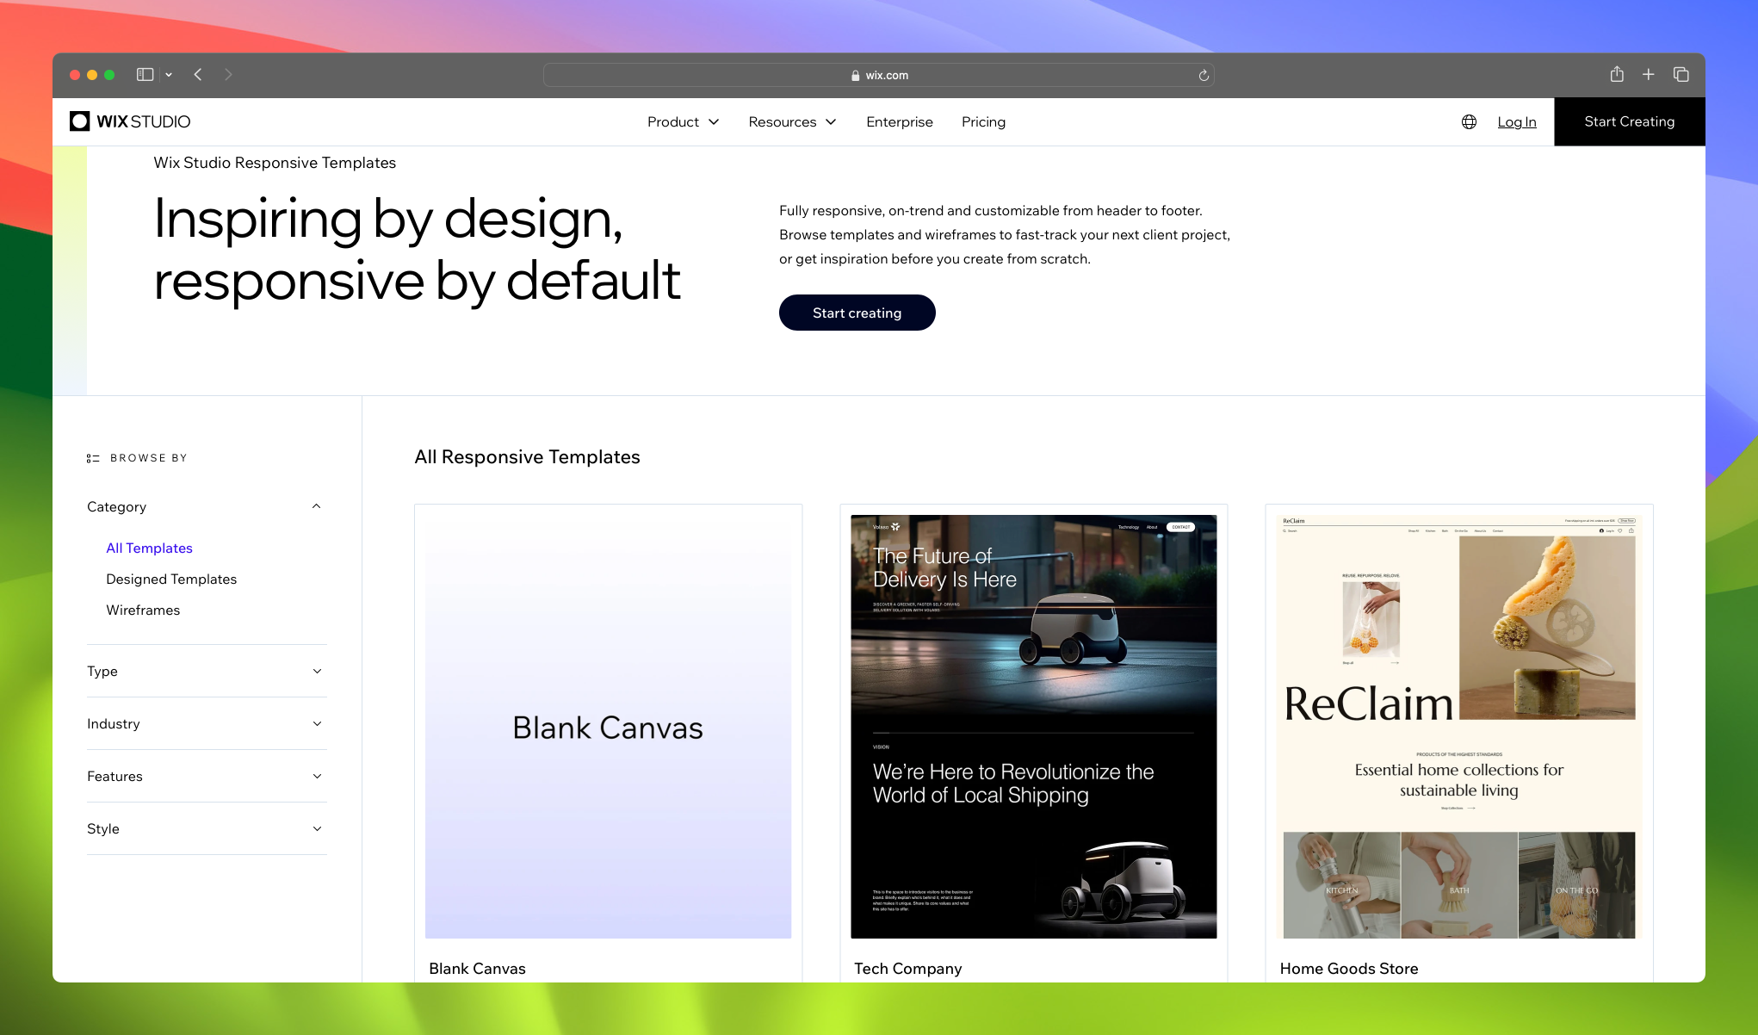This screenshot has height=1035, width=1758.
Task: Go to the Pricing page
Action: (983, 121)
